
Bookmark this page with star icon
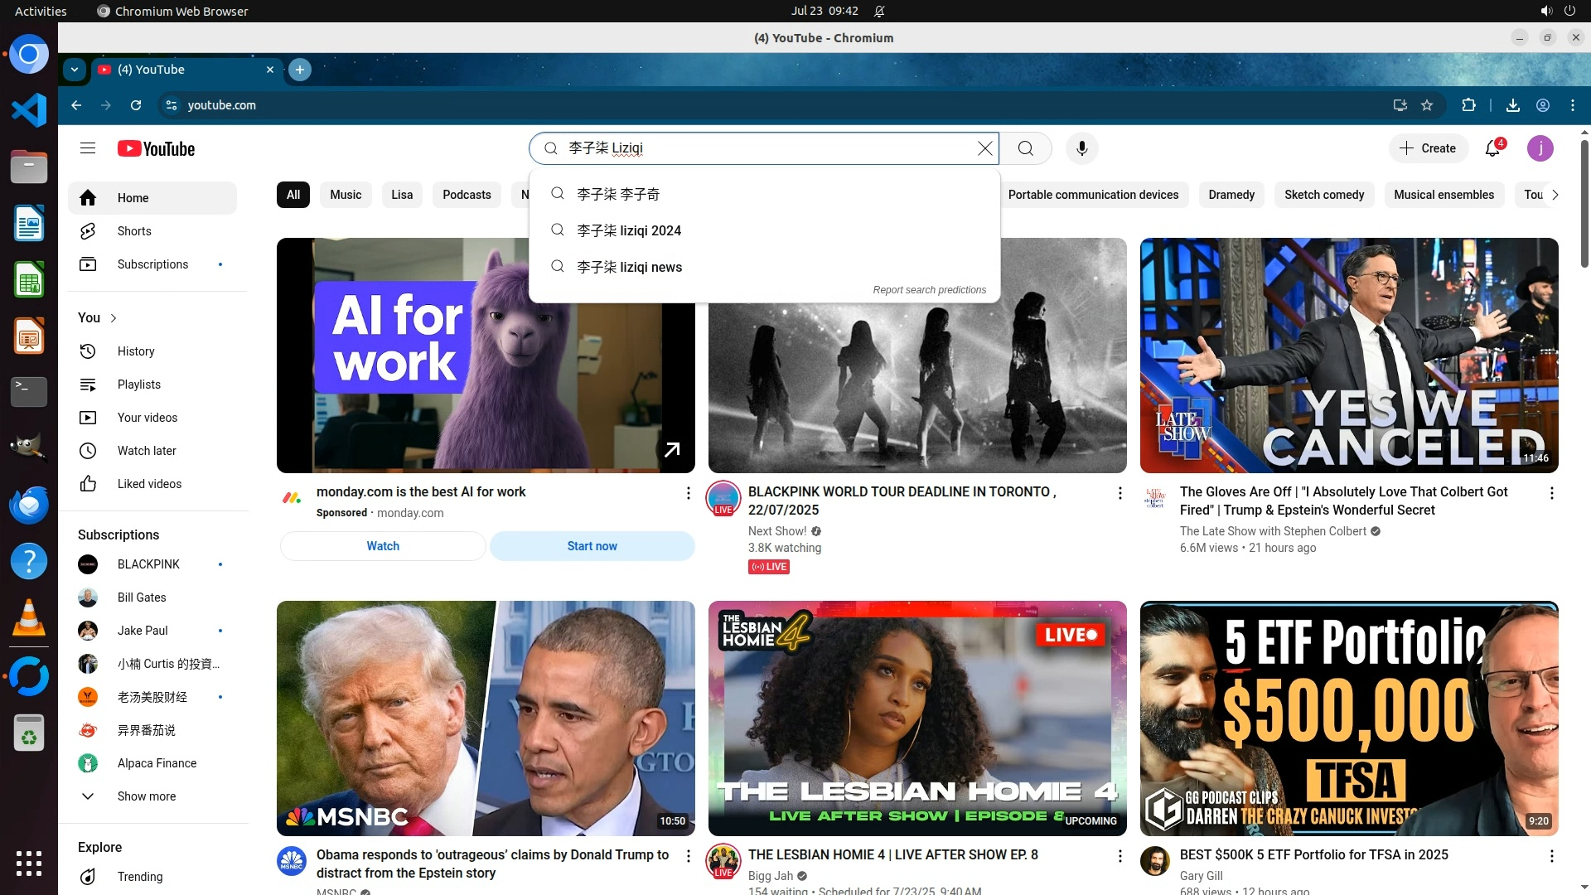(1427, 105)
